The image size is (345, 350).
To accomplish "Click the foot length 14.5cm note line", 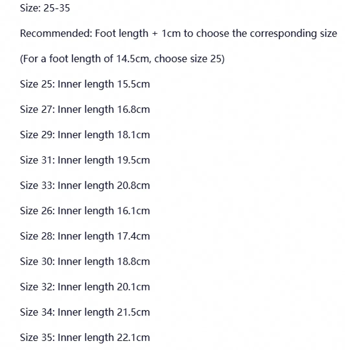I will coord(122,59).
